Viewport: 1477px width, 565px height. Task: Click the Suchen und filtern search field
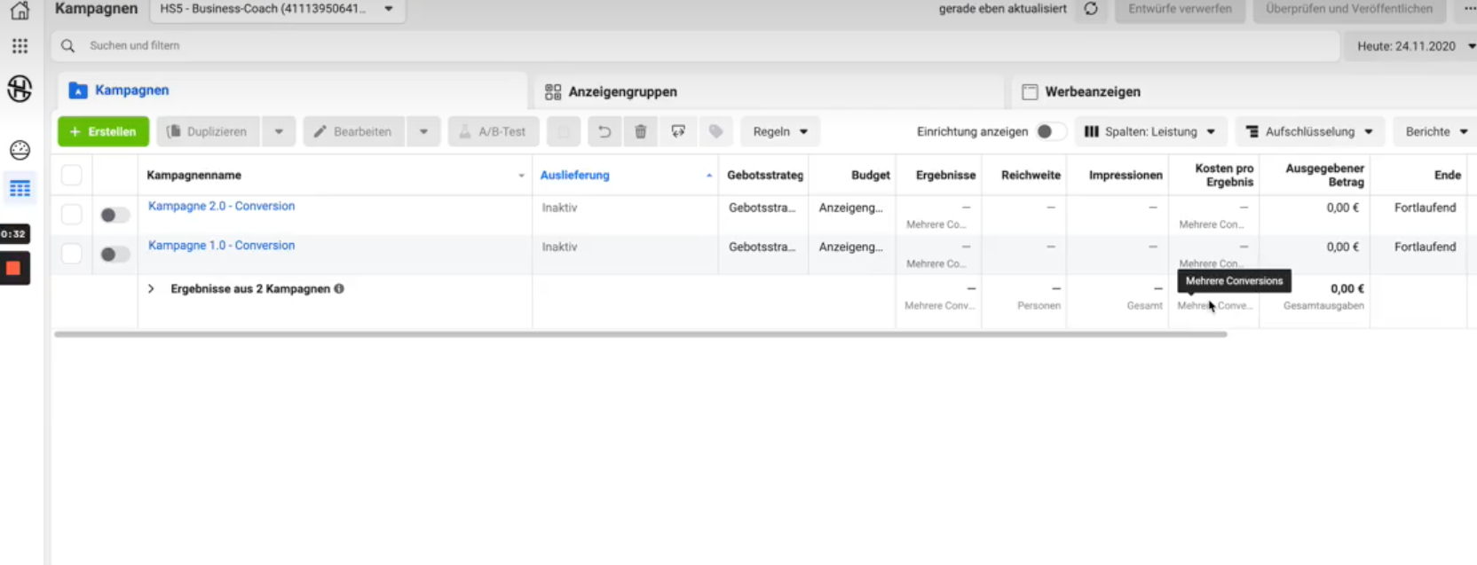pos(692,45)
